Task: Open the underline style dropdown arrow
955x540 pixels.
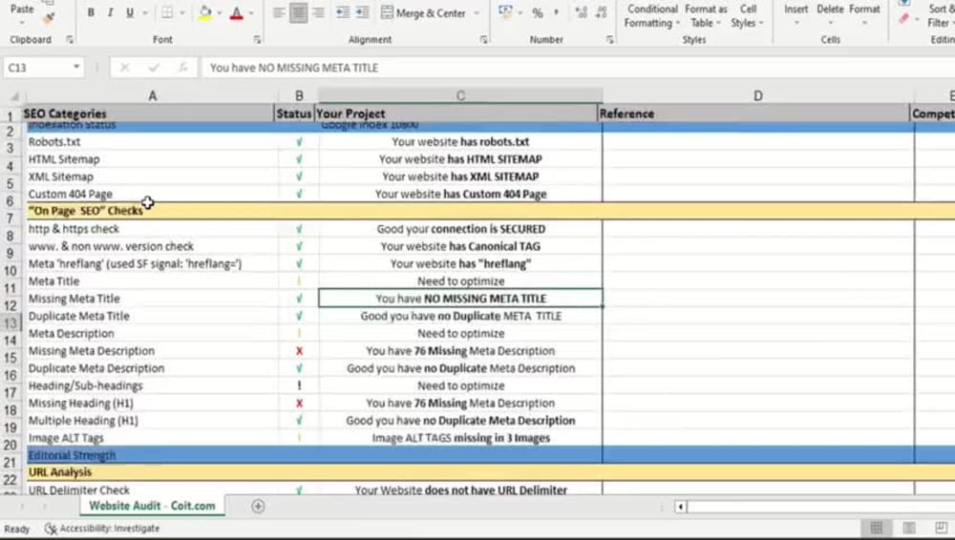Action: tap(145, 12)
